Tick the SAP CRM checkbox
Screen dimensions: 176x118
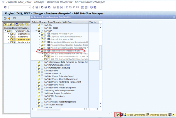pyautogui.click(x=42, y=25)
